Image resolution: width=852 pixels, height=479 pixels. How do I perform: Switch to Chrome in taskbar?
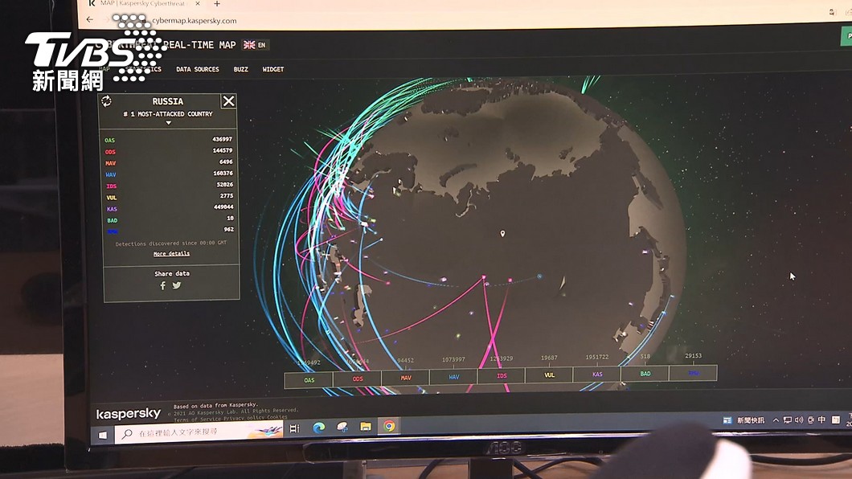pos(389,426)
